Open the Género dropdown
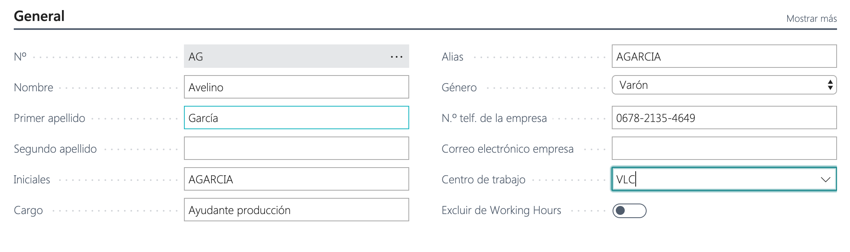 (x=724, y=85)
